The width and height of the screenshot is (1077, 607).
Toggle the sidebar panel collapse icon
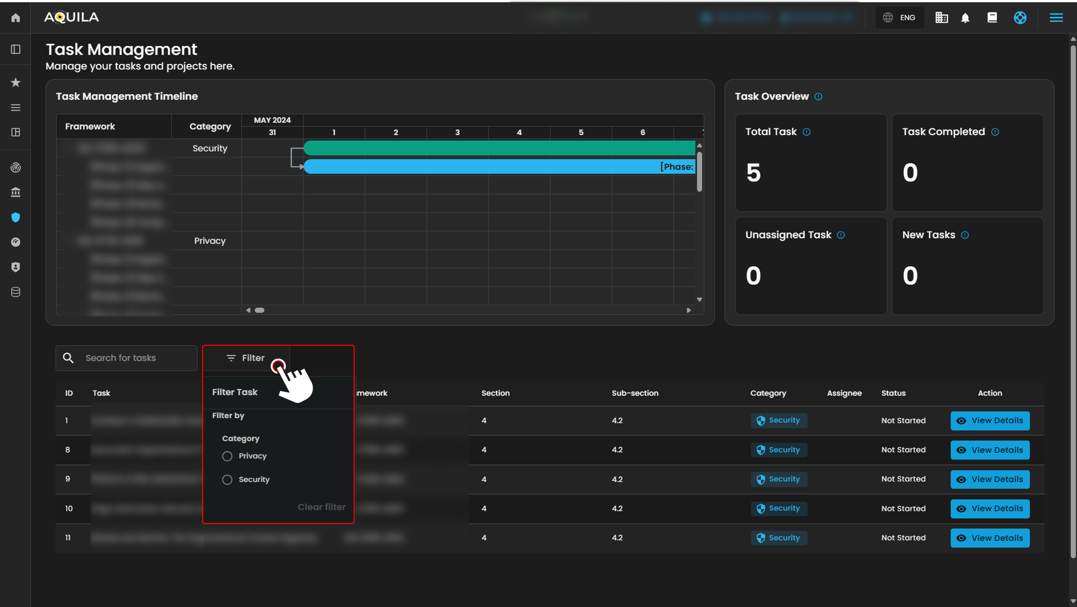16,49
